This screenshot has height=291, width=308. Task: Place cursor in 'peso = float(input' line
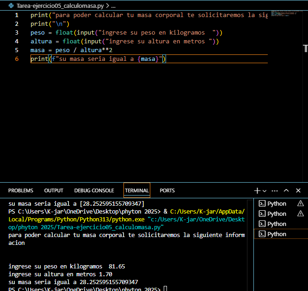tap(126, 32)
